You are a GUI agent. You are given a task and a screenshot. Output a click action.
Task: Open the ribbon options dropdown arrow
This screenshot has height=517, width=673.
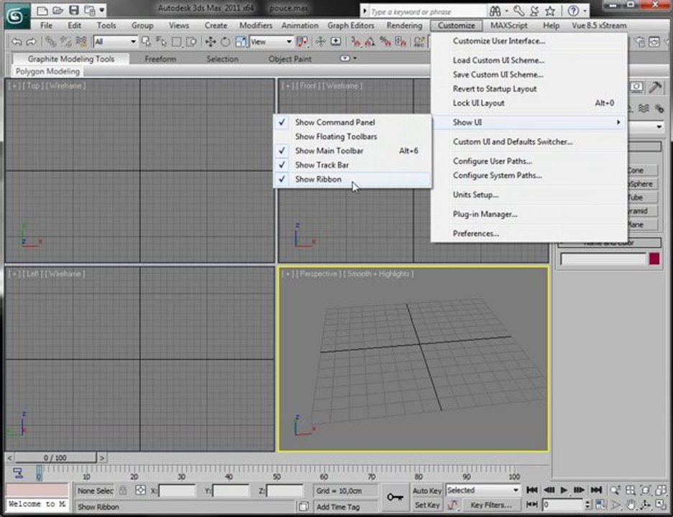coord(355,58)
